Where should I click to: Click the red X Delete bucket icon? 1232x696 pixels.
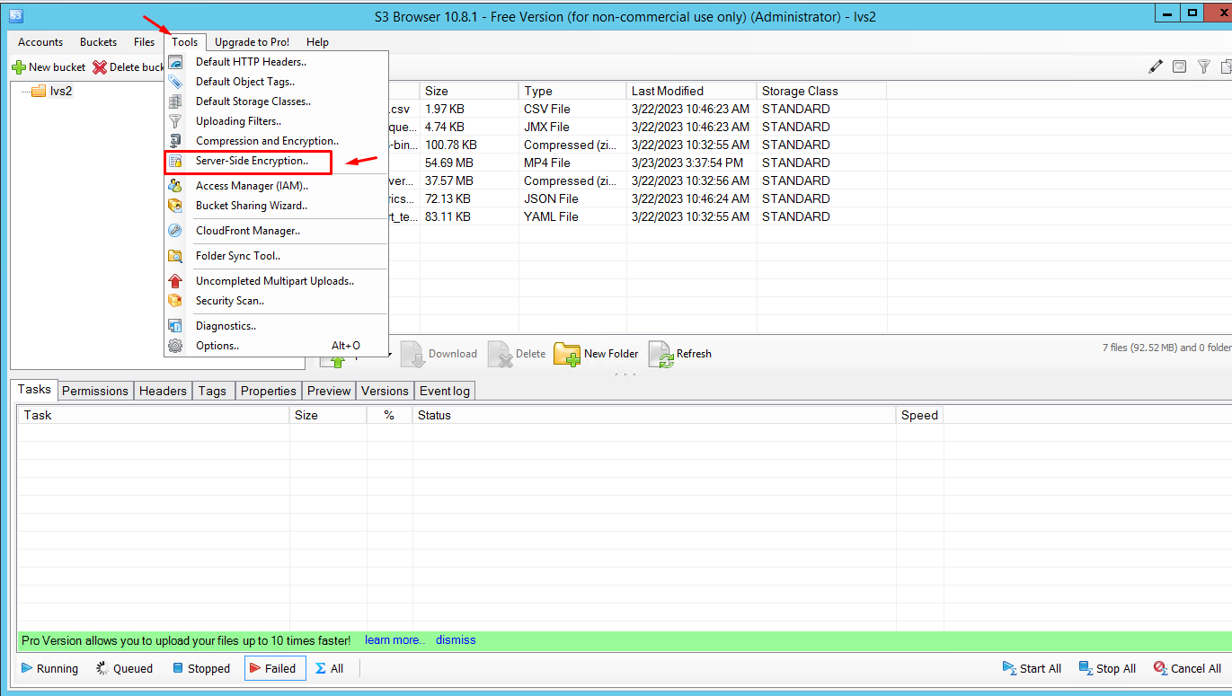coord(100,67)
